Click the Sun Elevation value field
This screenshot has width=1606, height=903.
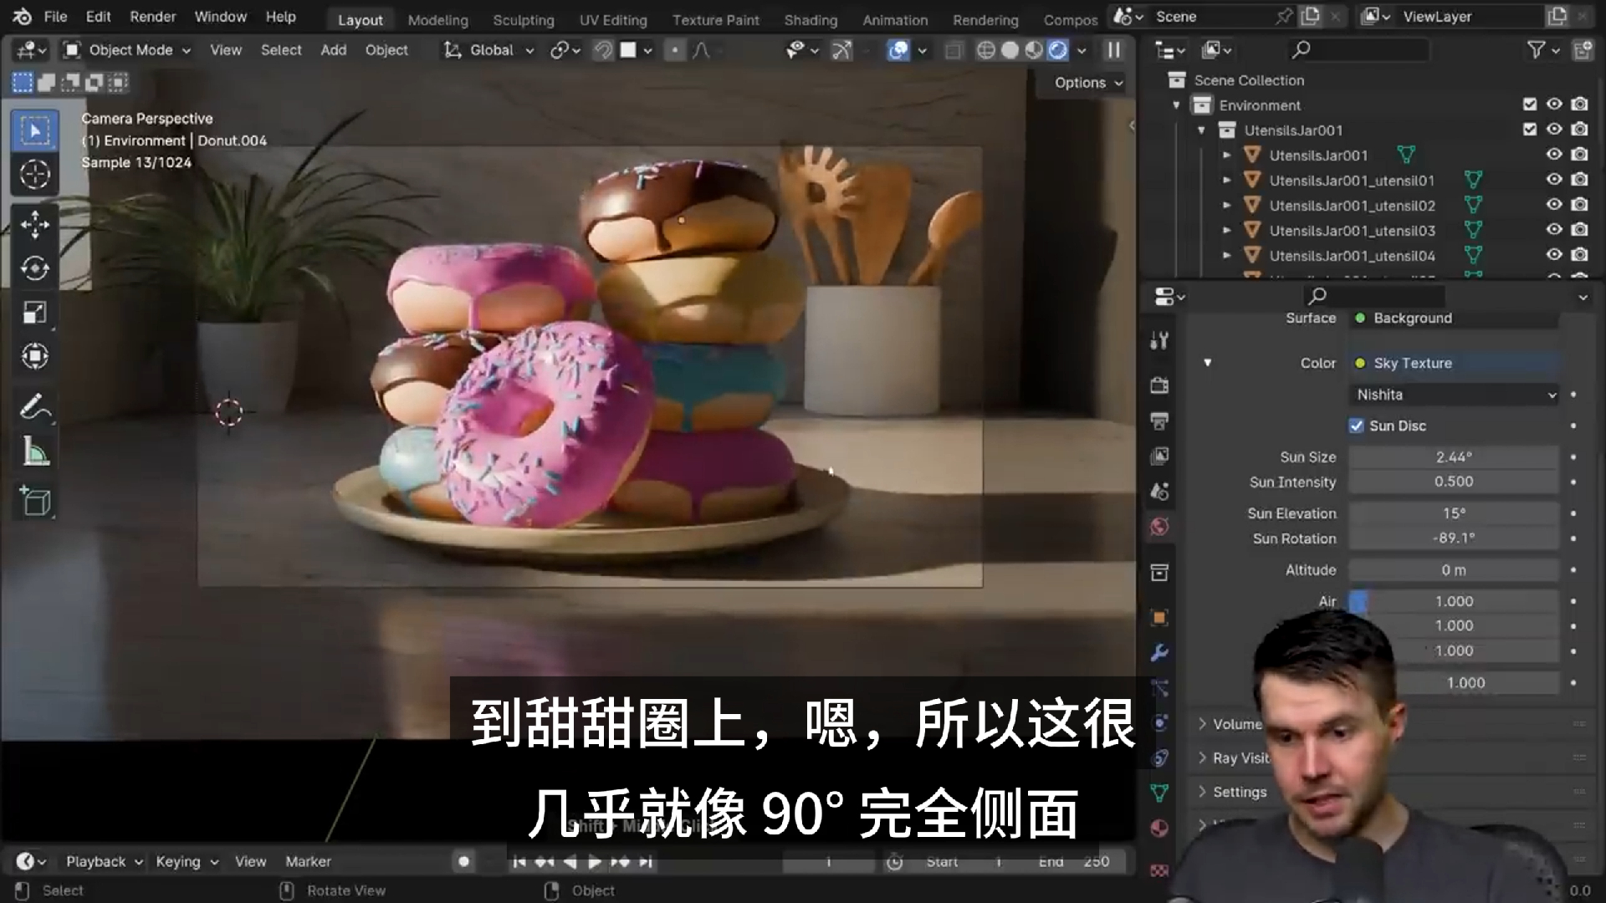click(x=1455, y=513)
